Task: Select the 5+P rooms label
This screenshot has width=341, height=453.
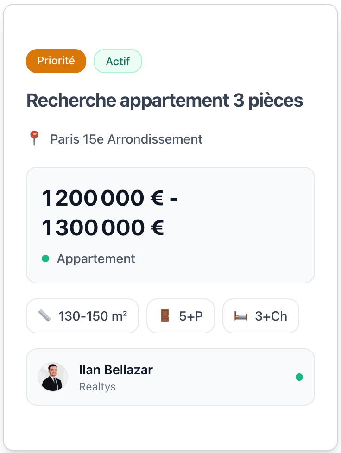Action: click(191, 316)
